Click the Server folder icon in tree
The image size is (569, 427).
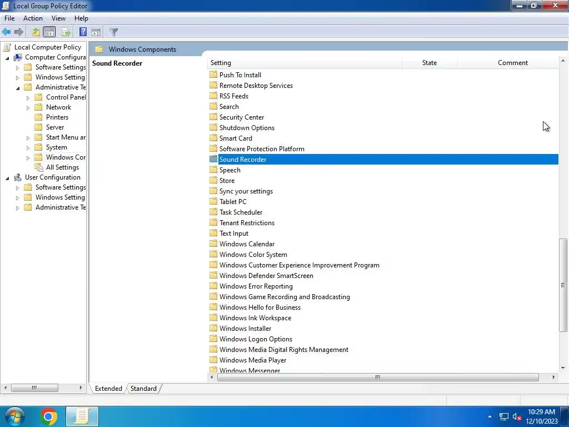38,127
